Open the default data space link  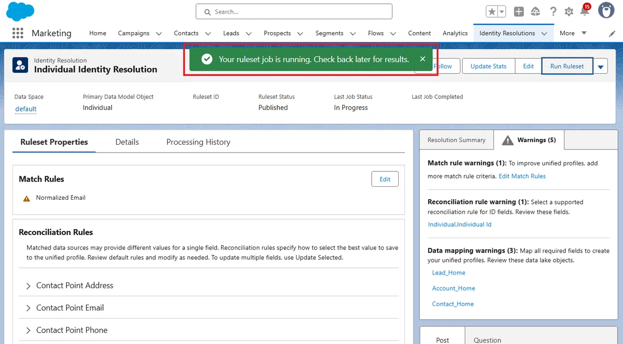[26, 109]
